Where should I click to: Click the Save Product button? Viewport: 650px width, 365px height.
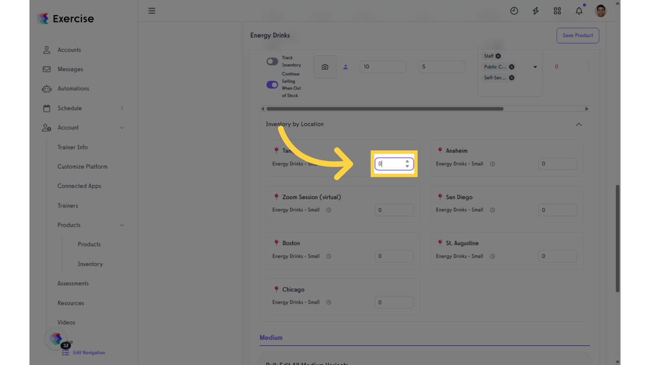click(577, 35)
